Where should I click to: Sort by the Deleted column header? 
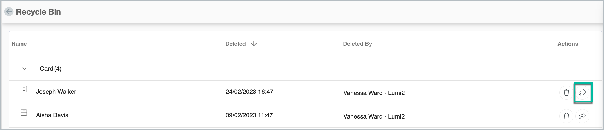235,44
